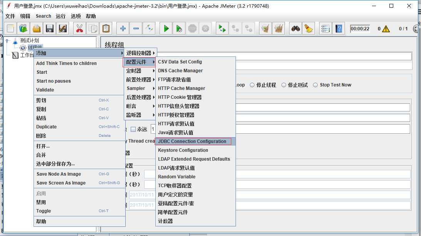Click the Toggle enable/disable icon

point(149,28)
